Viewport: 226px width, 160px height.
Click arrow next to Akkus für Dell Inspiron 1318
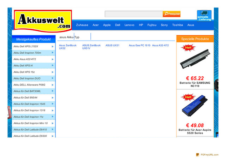coord(53,111)
